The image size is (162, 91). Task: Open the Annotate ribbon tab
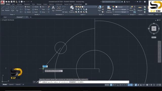pyautogui.click(x=19, y=4)
